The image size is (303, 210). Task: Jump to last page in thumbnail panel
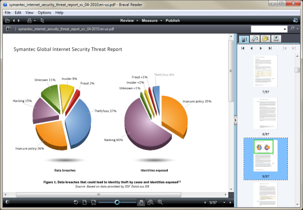coord(270,48)
